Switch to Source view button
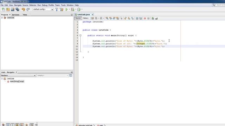Image resolution: width=225 pixels, height=126 pixels. pos(78,18)
